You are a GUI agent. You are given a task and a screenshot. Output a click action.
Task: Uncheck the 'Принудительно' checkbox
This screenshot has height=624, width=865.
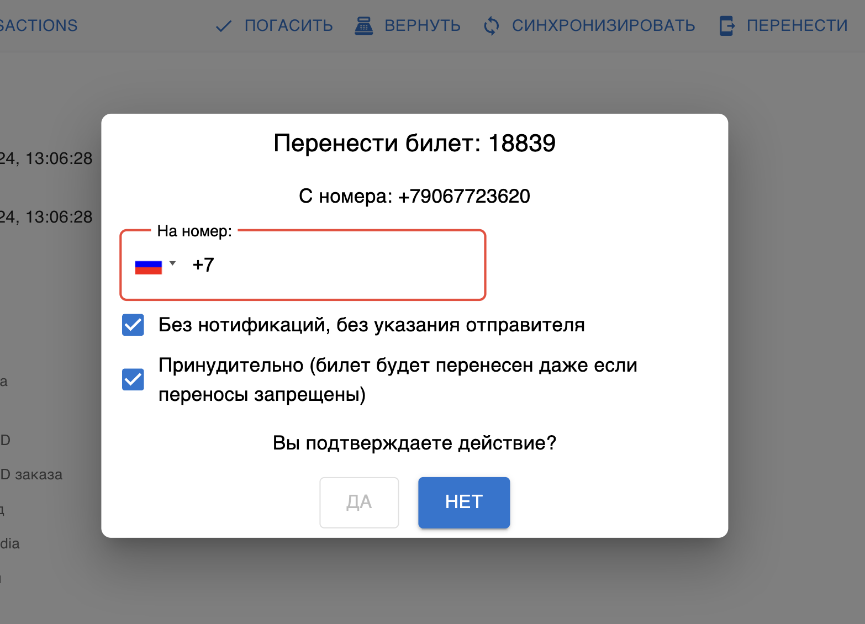[x=133, y=379]
